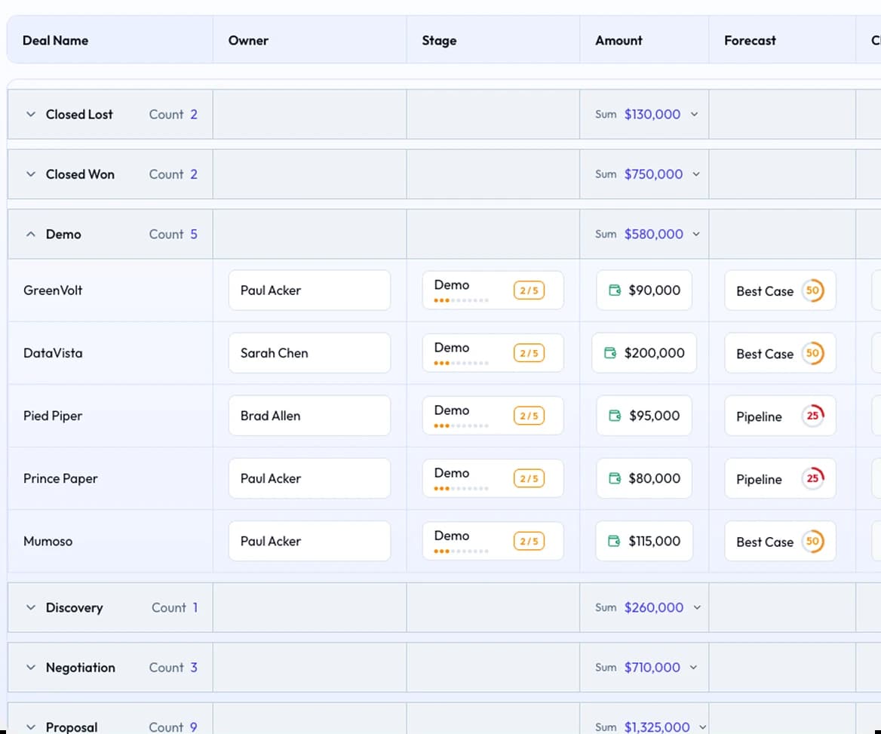Open the Sum dropdown for Demo group
Image resolution: width=881 pixels, height=734 pixels.
(695, 235)
